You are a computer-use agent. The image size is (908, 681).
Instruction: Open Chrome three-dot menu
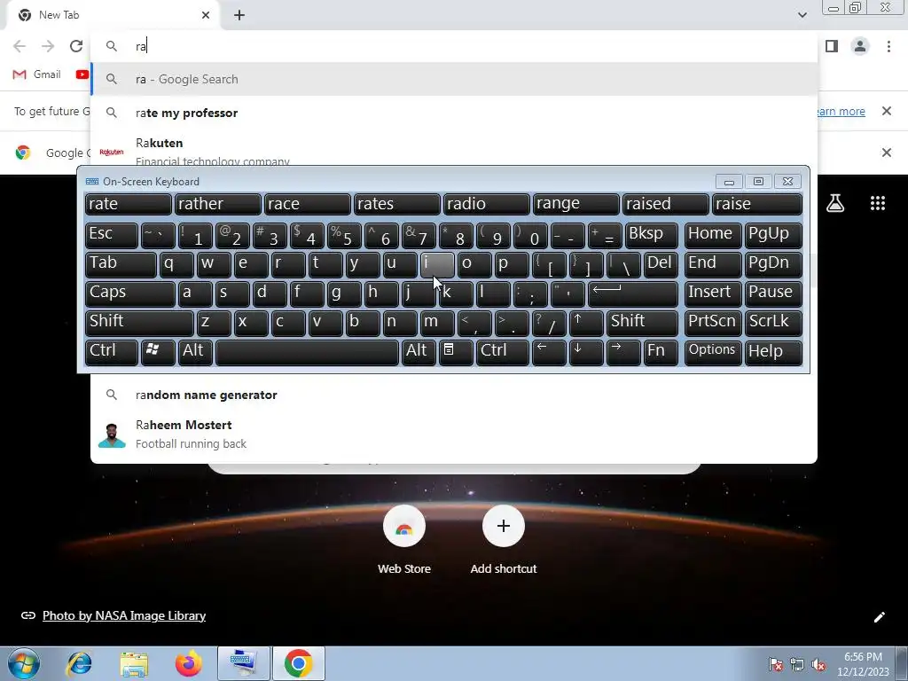point(888,46)
